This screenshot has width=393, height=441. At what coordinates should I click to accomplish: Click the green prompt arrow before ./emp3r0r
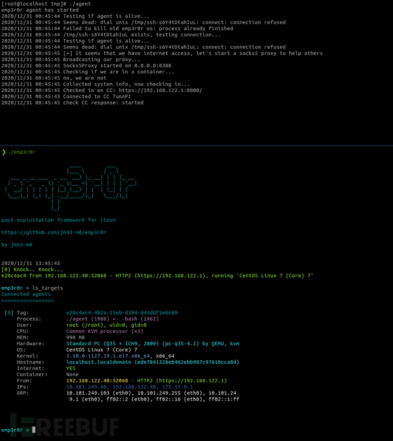pos(3,152)
